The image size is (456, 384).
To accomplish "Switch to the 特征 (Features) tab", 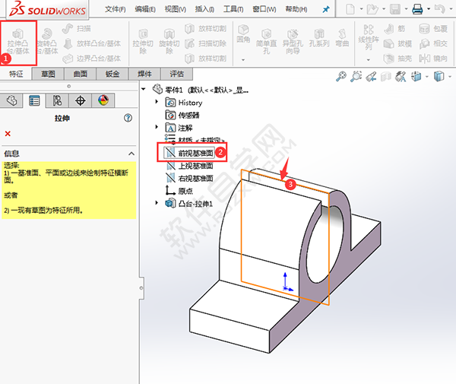I will [x=16, y=74].
